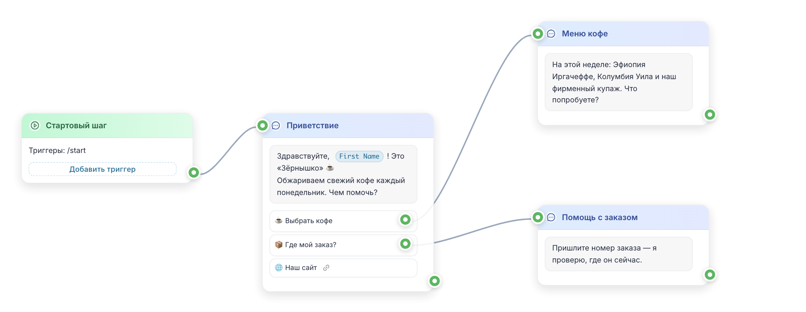The image size is (806, 312).
Task: Open the Пришлите номер заказа message block
Action: [x=619, y=254]
